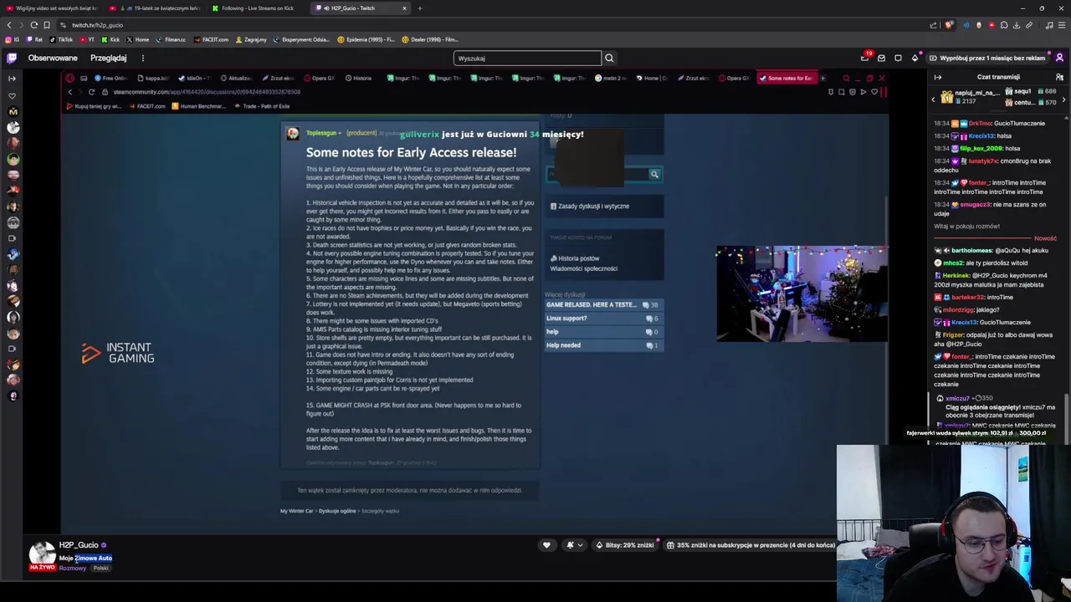The height and width of the screenshot is (602, 1071).
Task: Open 'Epidemia (1995)' bookmark
Action: pyautogui.click(x=366, y=39)
